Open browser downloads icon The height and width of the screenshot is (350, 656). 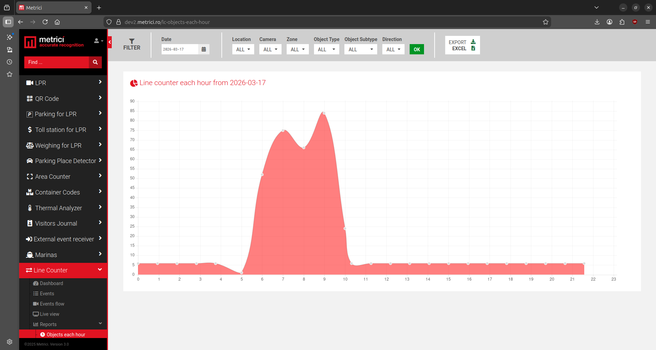pos(597,22)
